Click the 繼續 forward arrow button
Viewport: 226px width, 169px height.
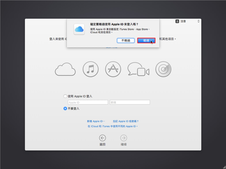pyautogui.click(x=123, y=138)
